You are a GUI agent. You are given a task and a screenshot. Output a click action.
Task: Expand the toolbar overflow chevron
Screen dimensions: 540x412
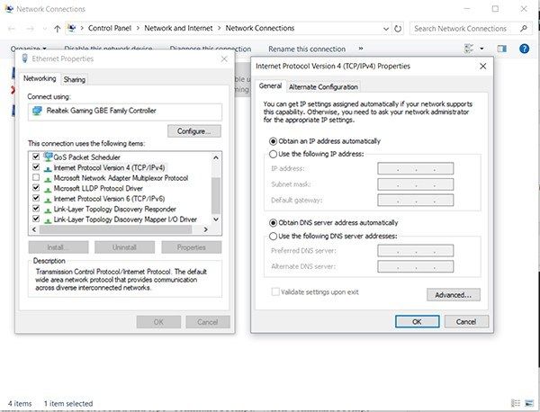pyautogui.click(x=361, y=49)
